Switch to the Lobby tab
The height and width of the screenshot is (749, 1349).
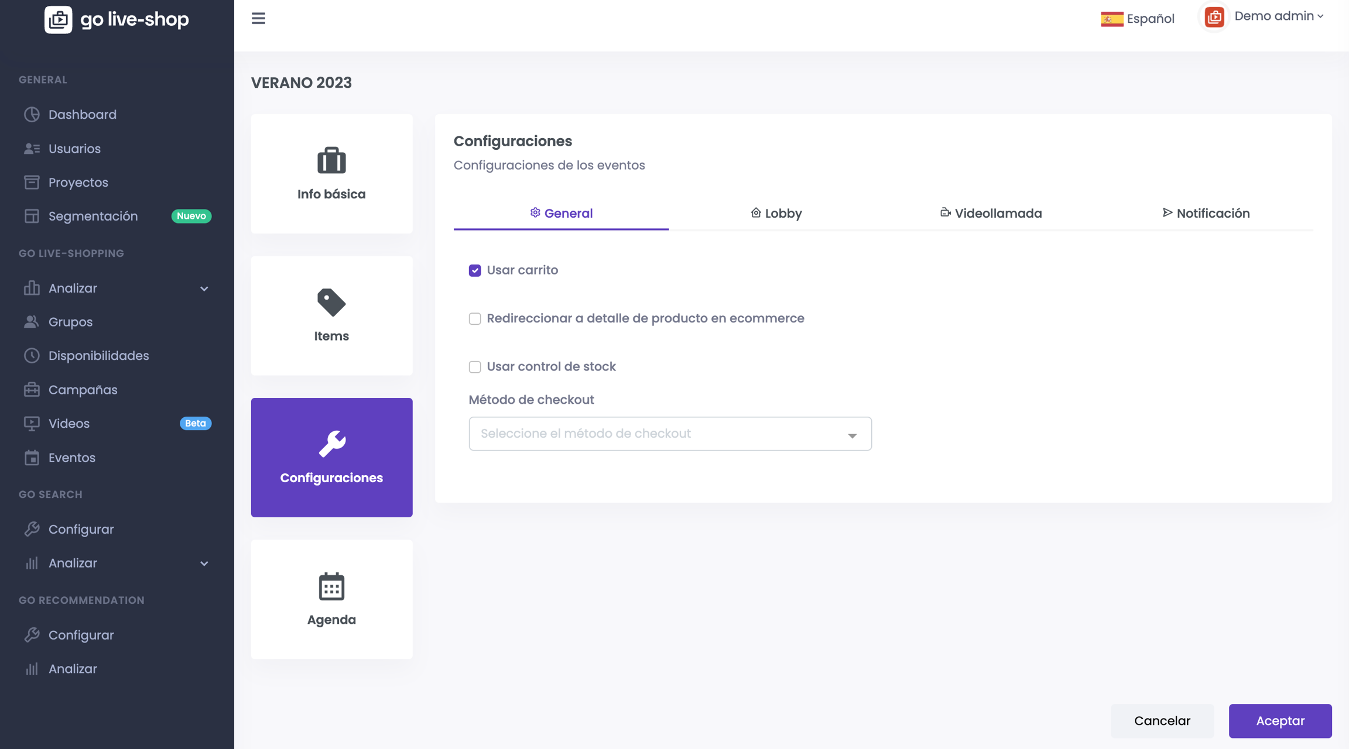coord(776,214)
